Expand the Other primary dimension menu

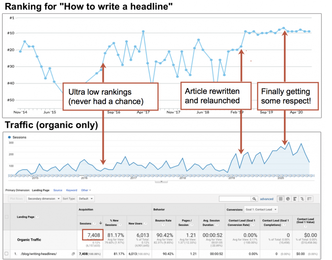(86, 190)
